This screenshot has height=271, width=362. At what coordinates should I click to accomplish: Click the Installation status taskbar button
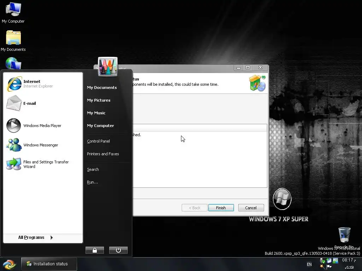pyautogui.click(x=49, y=264)
